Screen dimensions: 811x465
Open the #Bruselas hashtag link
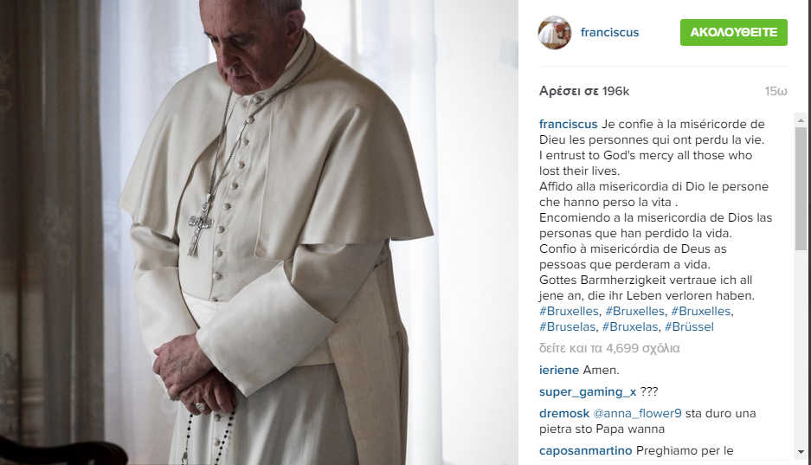point(568,327)
